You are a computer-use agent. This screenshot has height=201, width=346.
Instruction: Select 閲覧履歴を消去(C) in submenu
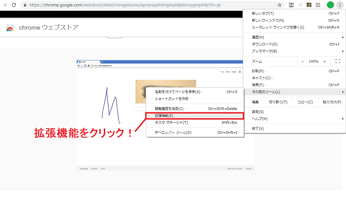point(195,109)
